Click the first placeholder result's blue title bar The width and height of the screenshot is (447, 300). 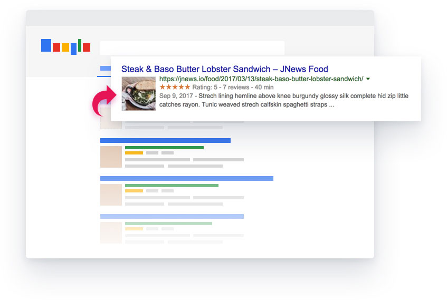point(165,140)
